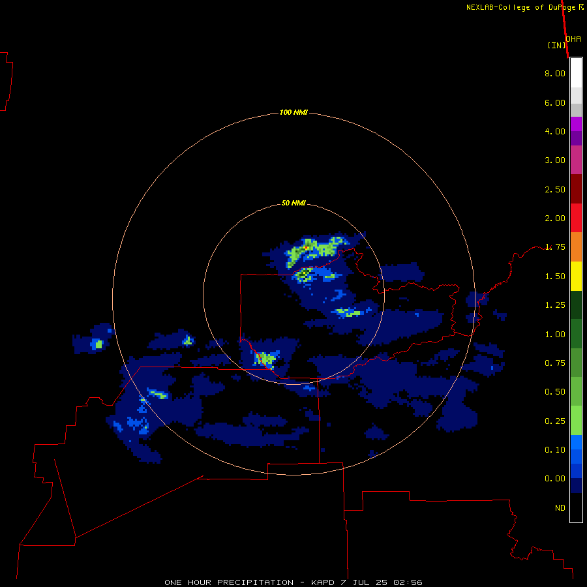Viewport: 587px width, 587px height.
Task: Click the "0.25" legend value
Action: pos(555,421)
